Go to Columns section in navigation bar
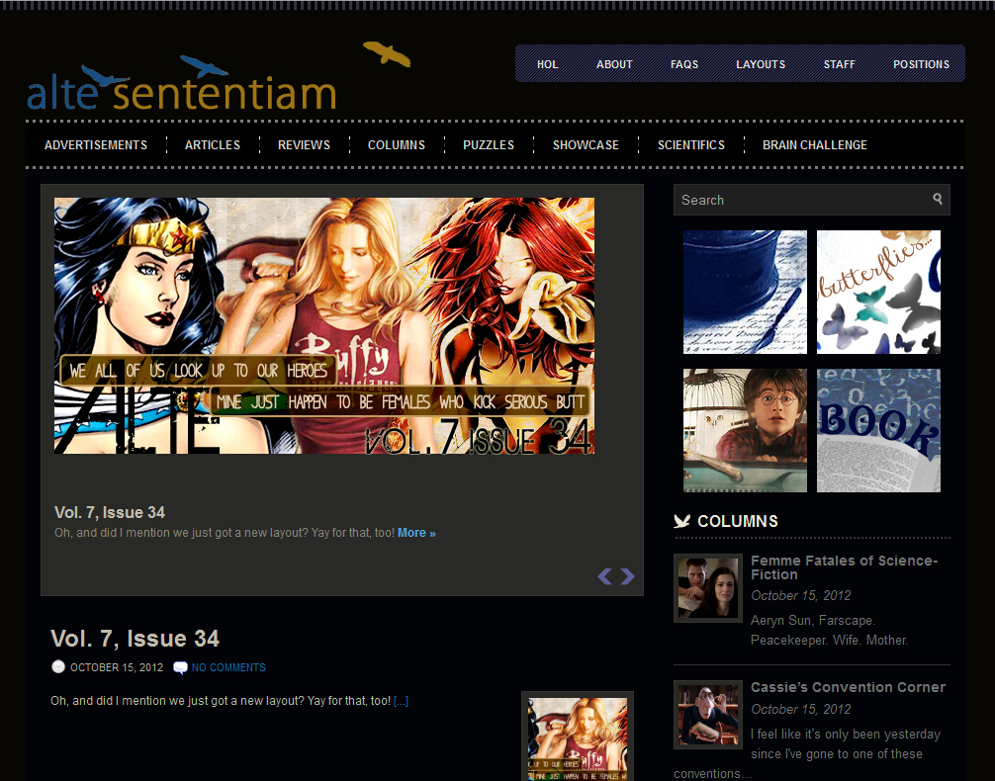The height and width of the screenshot is (781, 995). 397,144
